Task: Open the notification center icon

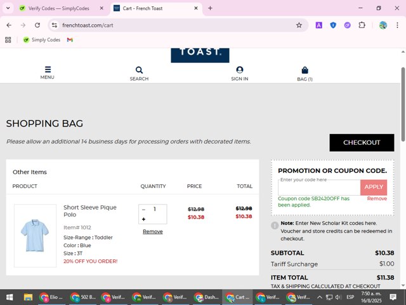Action: tap(393, 297)
